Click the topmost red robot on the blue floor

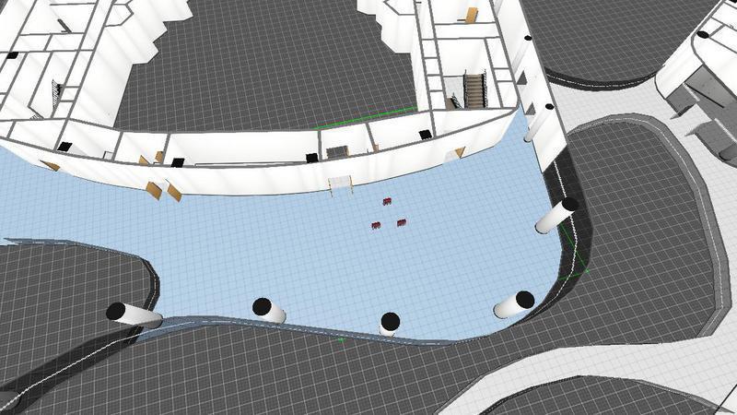coord(388,200)
